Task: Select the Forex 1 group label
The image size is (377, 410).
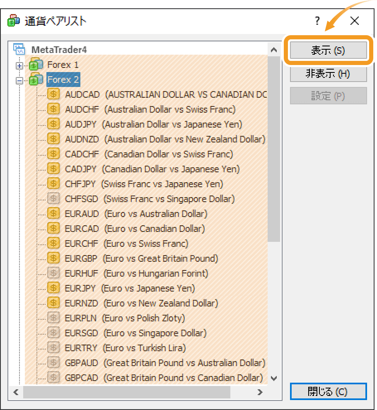Action: pyautogui.click(x=63, y=65)
